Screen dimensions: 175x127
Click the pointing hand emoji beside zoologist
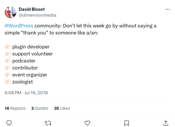click(8, 82)
